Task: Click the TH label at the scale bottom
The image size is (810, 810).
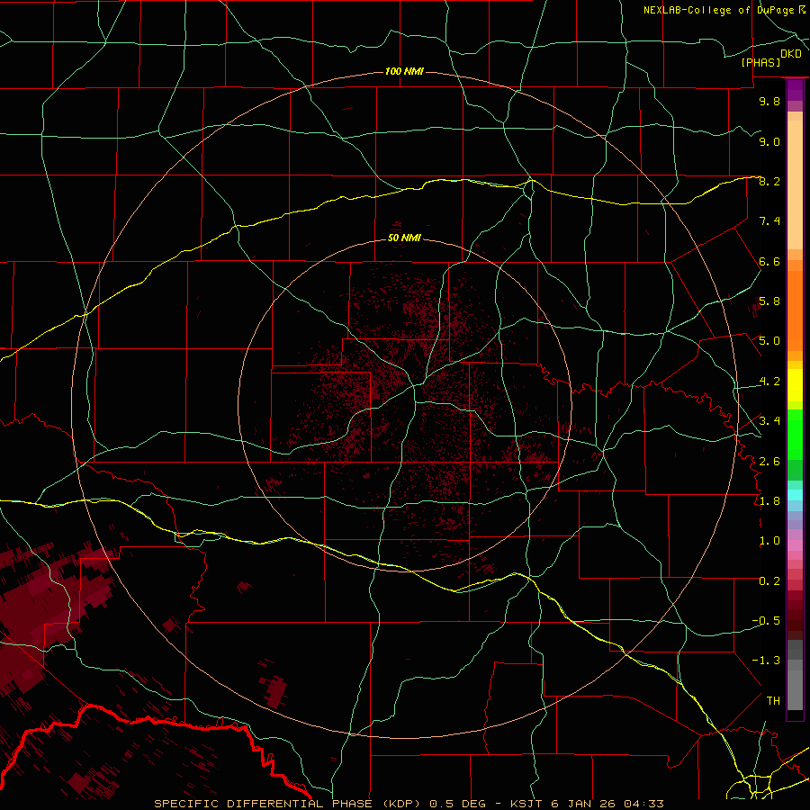Action: [773, 701]
